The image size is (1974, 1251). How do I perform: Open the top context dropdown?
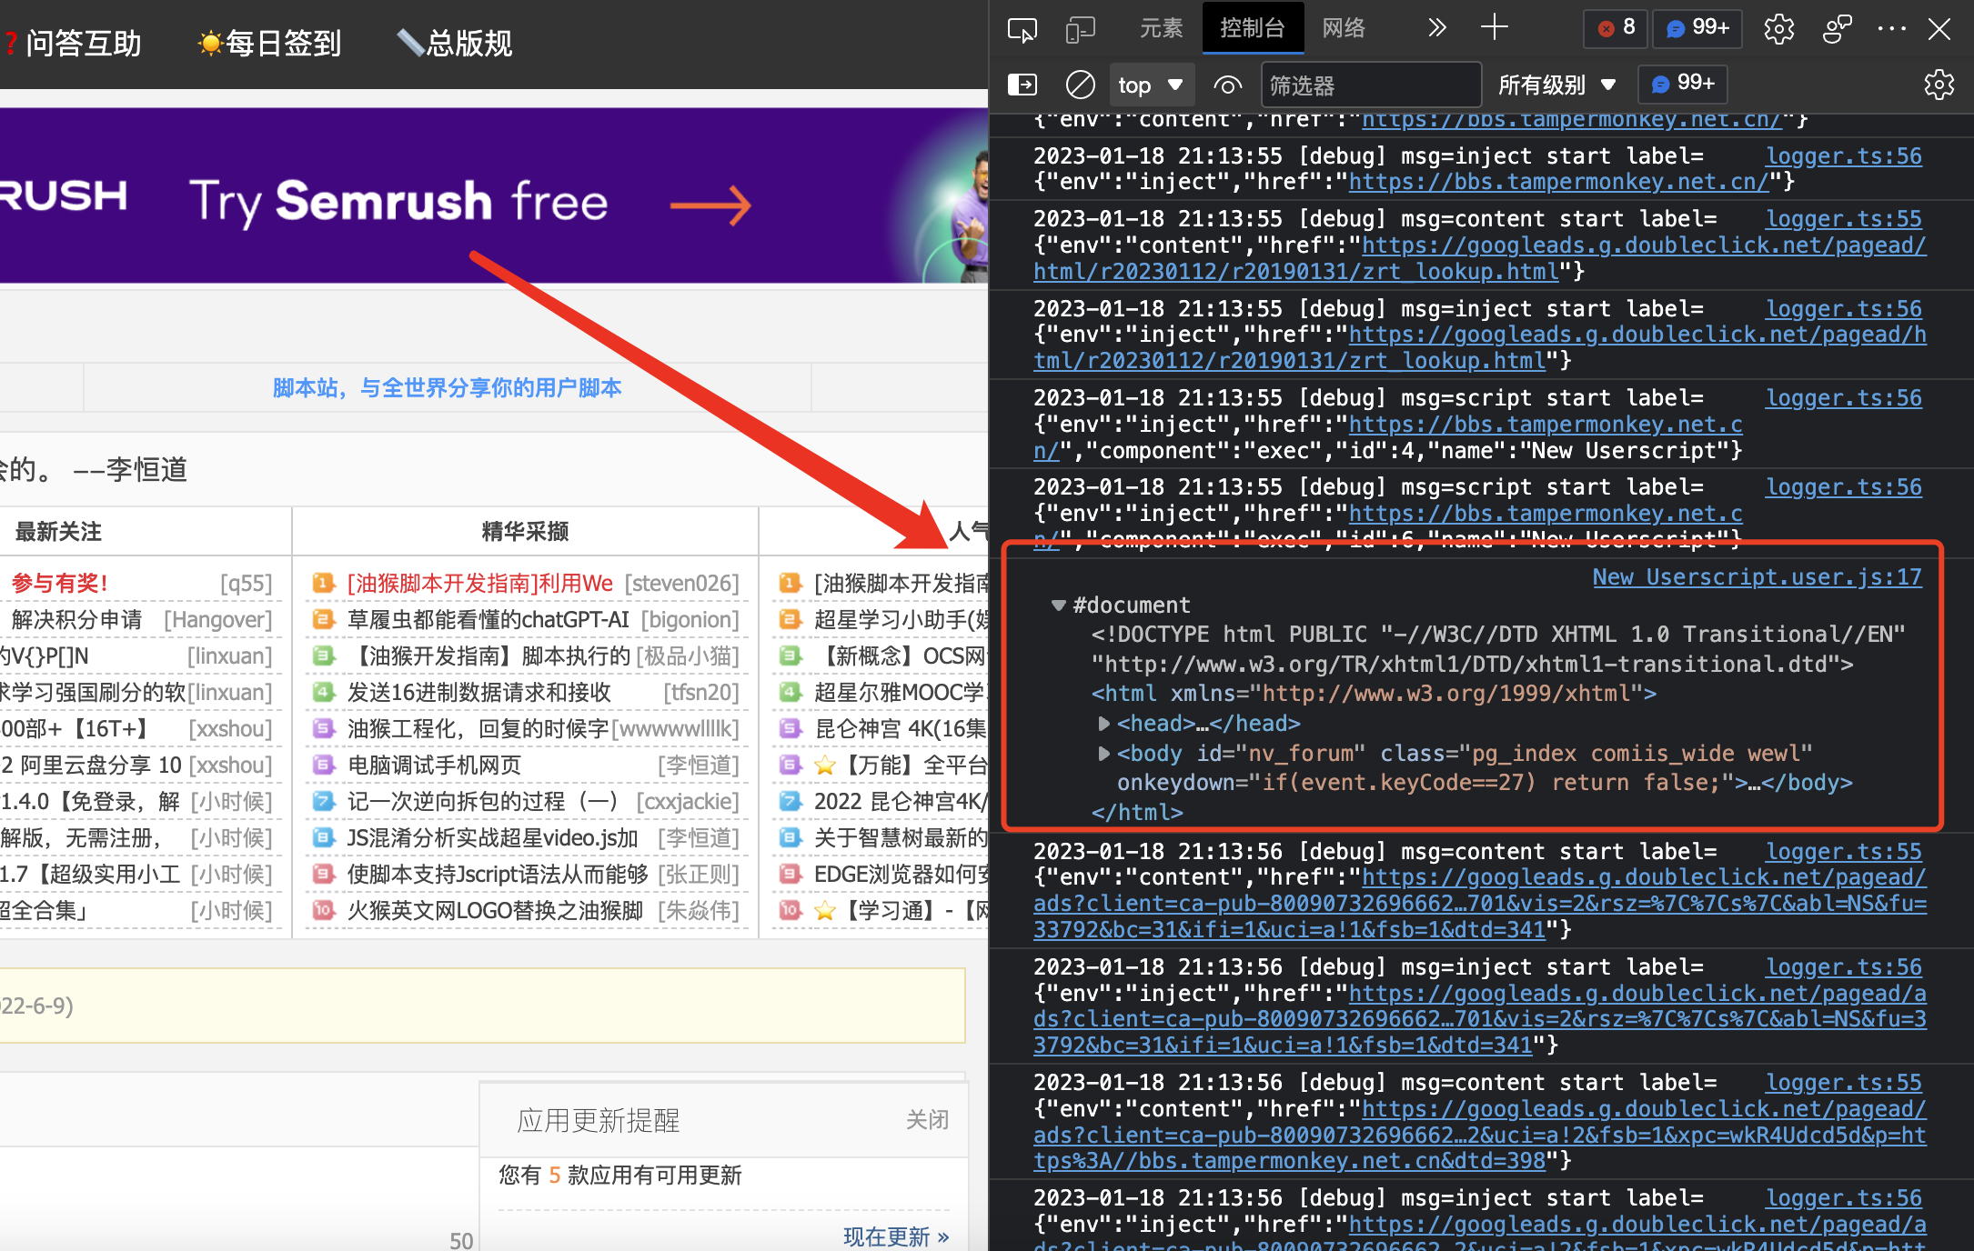point(1150,85)
